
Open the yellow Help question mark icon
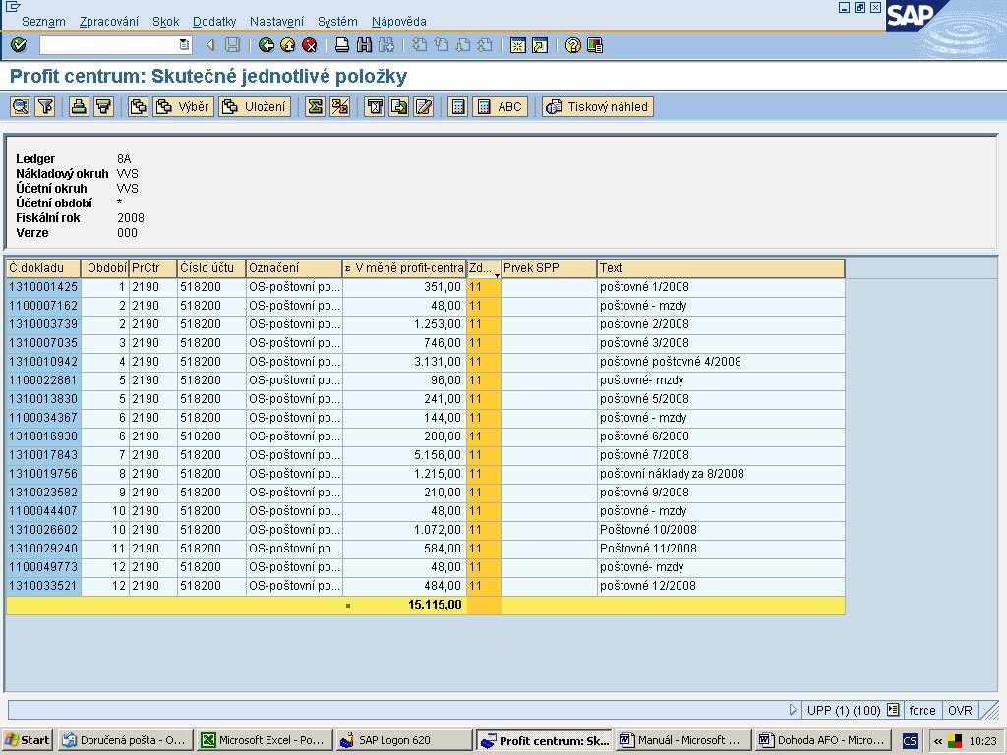pos(573,45)
